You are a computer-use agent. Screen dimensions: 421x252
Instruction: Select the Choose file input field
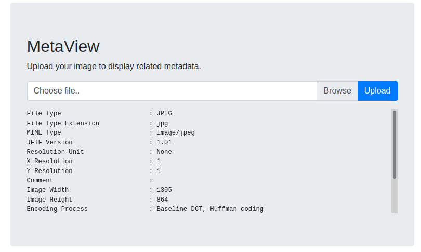pyautogui.click(x=172, y=91)
